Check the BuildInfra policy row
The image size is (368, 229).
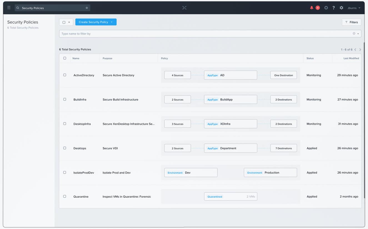coord(65,99)
